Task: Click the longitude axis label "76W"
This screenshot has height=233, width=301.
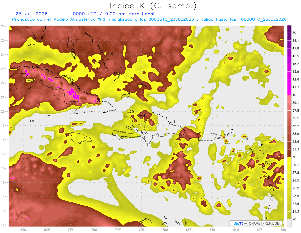Action: (94, 229)
